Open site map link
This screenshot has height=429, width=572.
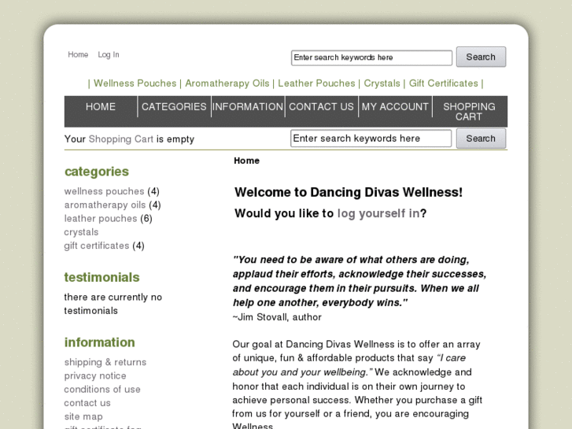click(x=83, y=416)
